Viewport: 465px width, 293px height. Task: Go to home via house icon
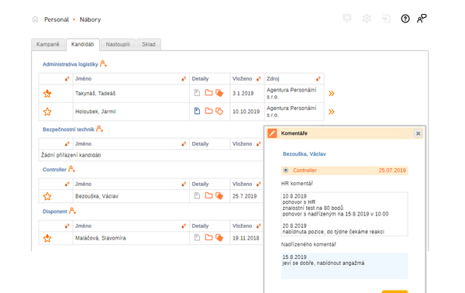35,19
